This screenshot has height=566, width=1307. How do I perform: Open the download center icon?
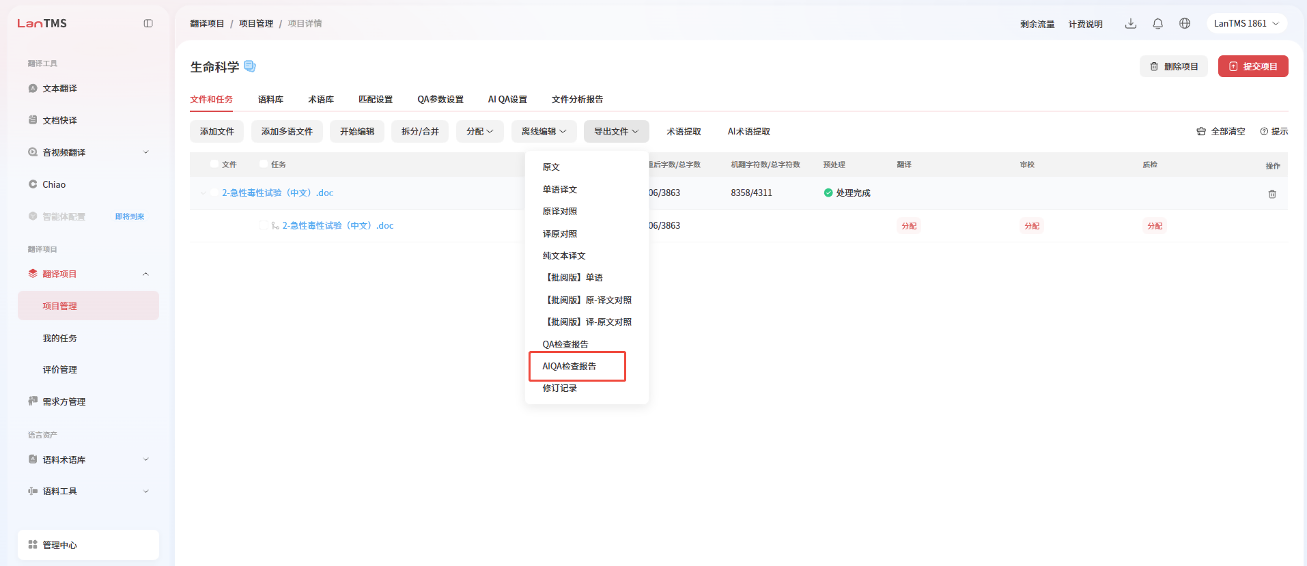(1131, 23)
